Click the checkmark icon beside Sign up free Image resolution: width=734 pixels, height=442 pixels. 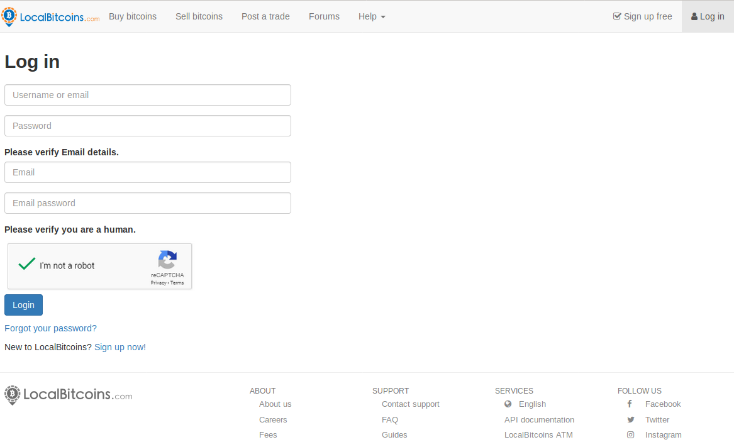(x=617, y=16)
